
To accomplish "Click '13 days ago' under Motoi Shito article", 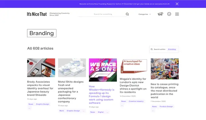I will [63, 106].
